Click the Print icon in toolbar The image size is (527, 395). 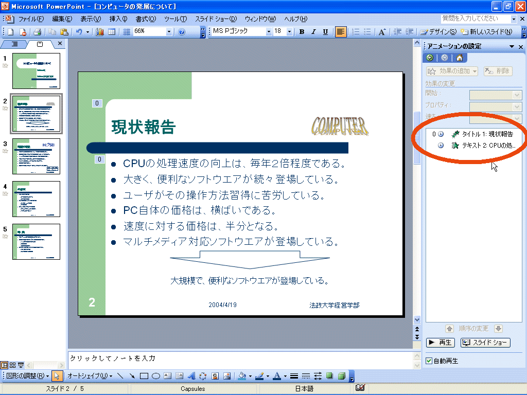(37, 31)
